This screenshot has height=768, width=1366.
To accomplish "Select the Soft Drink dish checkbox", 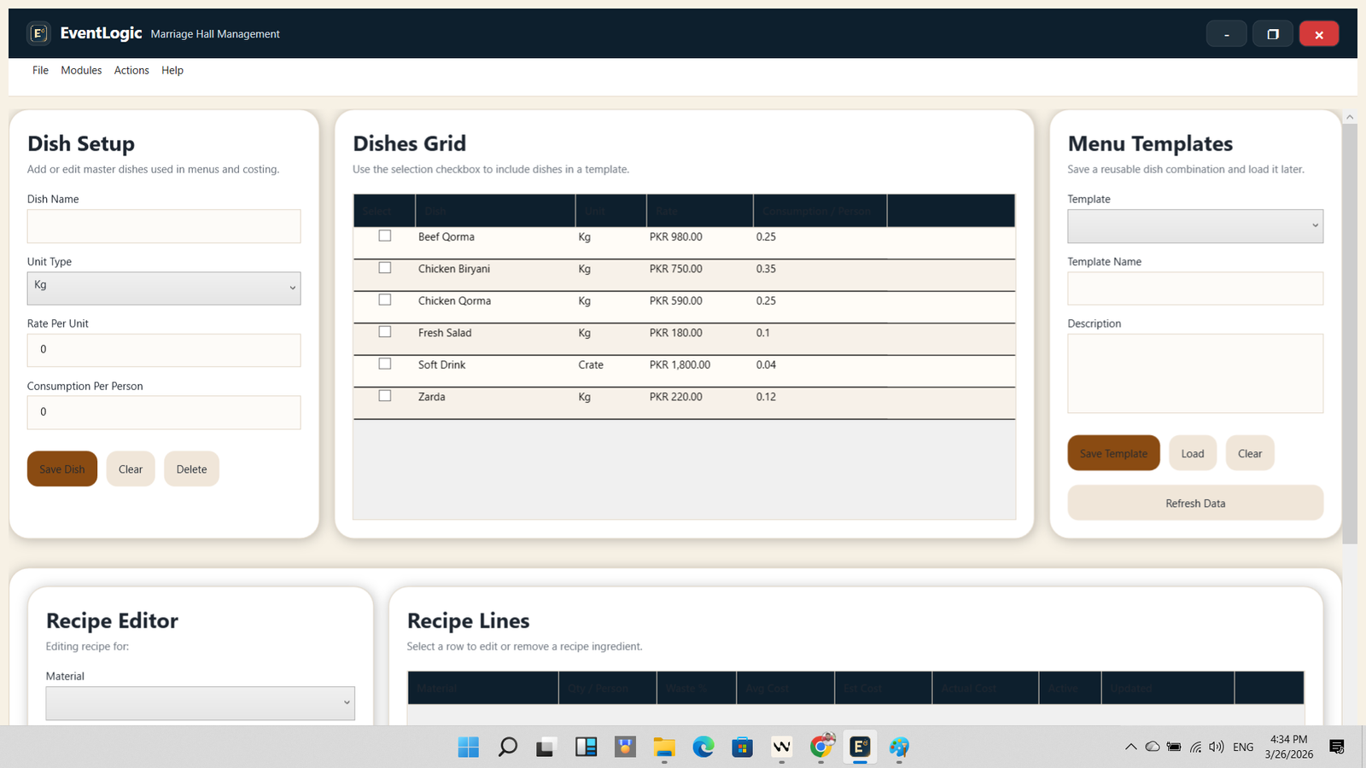I will pyautogui.click(x=384, y=363).
